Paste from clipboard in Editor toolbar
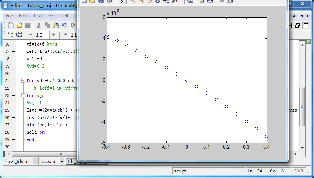 click(x=56, y=25)
